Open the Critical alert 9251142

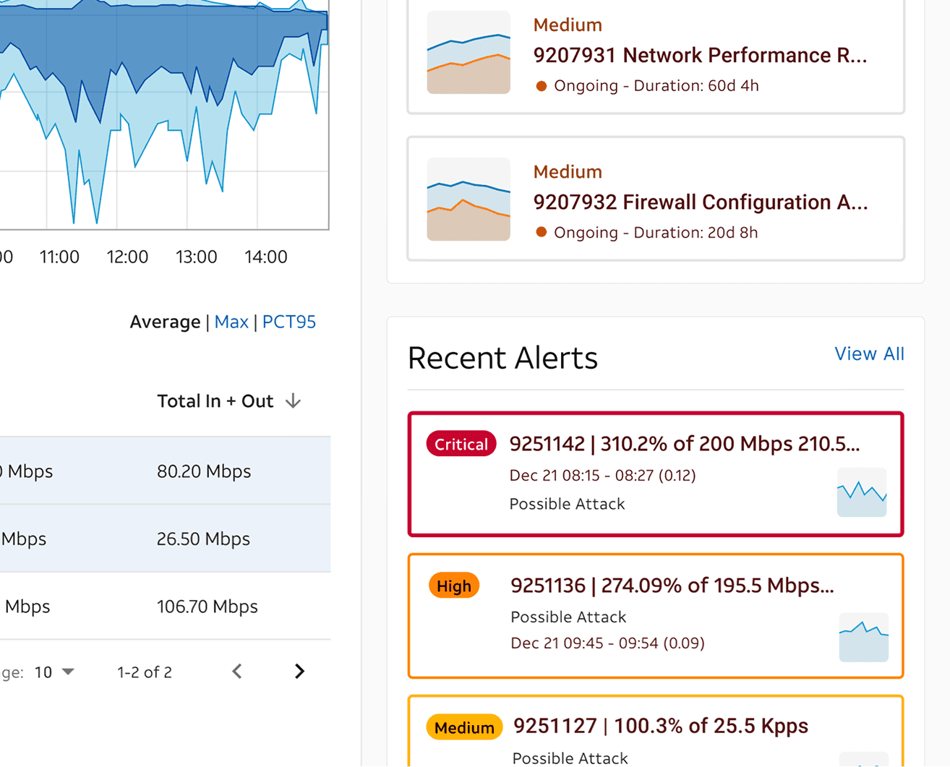tap(656, 474)
